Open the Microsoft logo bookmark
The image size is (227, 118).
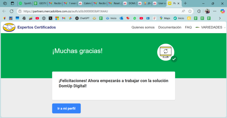57,18
